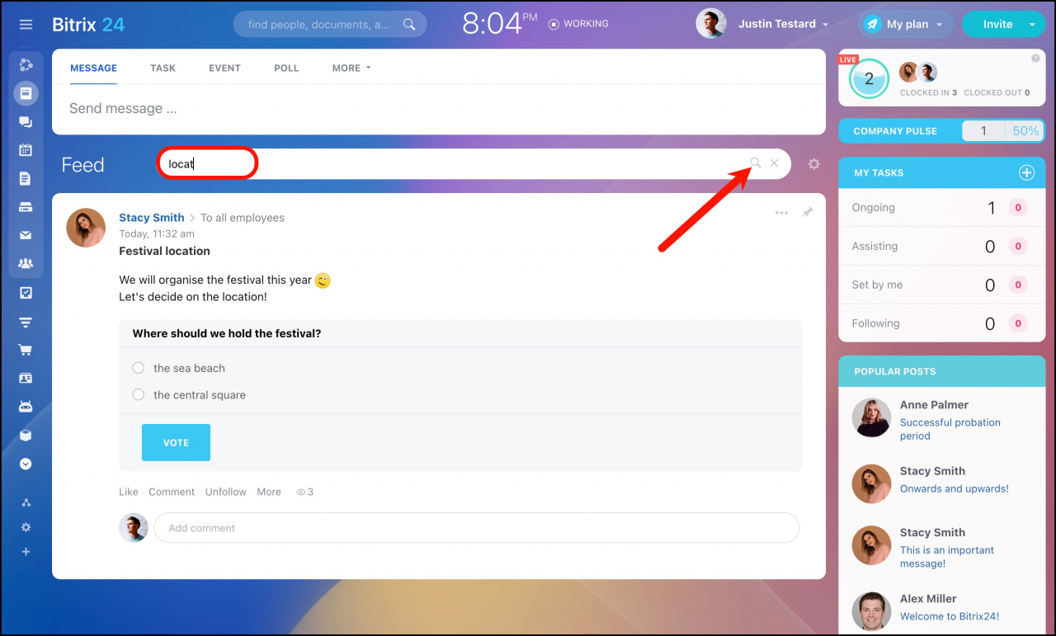Click the activity circle sidebar icon
This screenshot has height=636, width=1056.
point(26,64)
